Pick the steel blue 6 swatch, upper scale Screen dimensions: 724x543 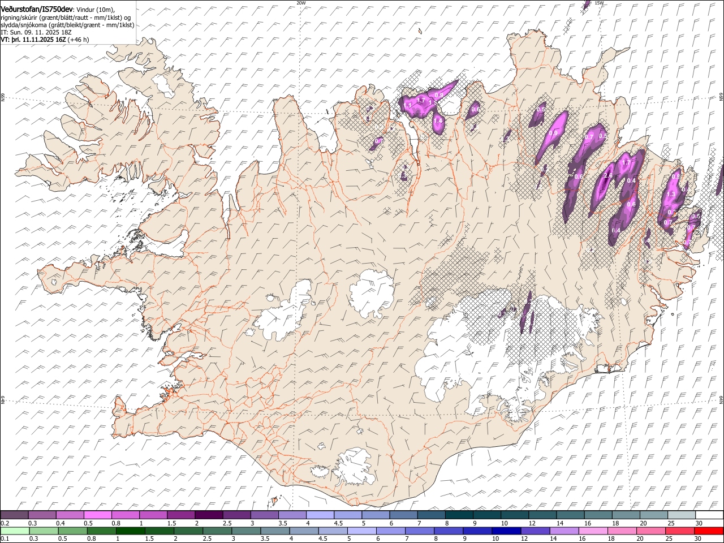(403, 515)
